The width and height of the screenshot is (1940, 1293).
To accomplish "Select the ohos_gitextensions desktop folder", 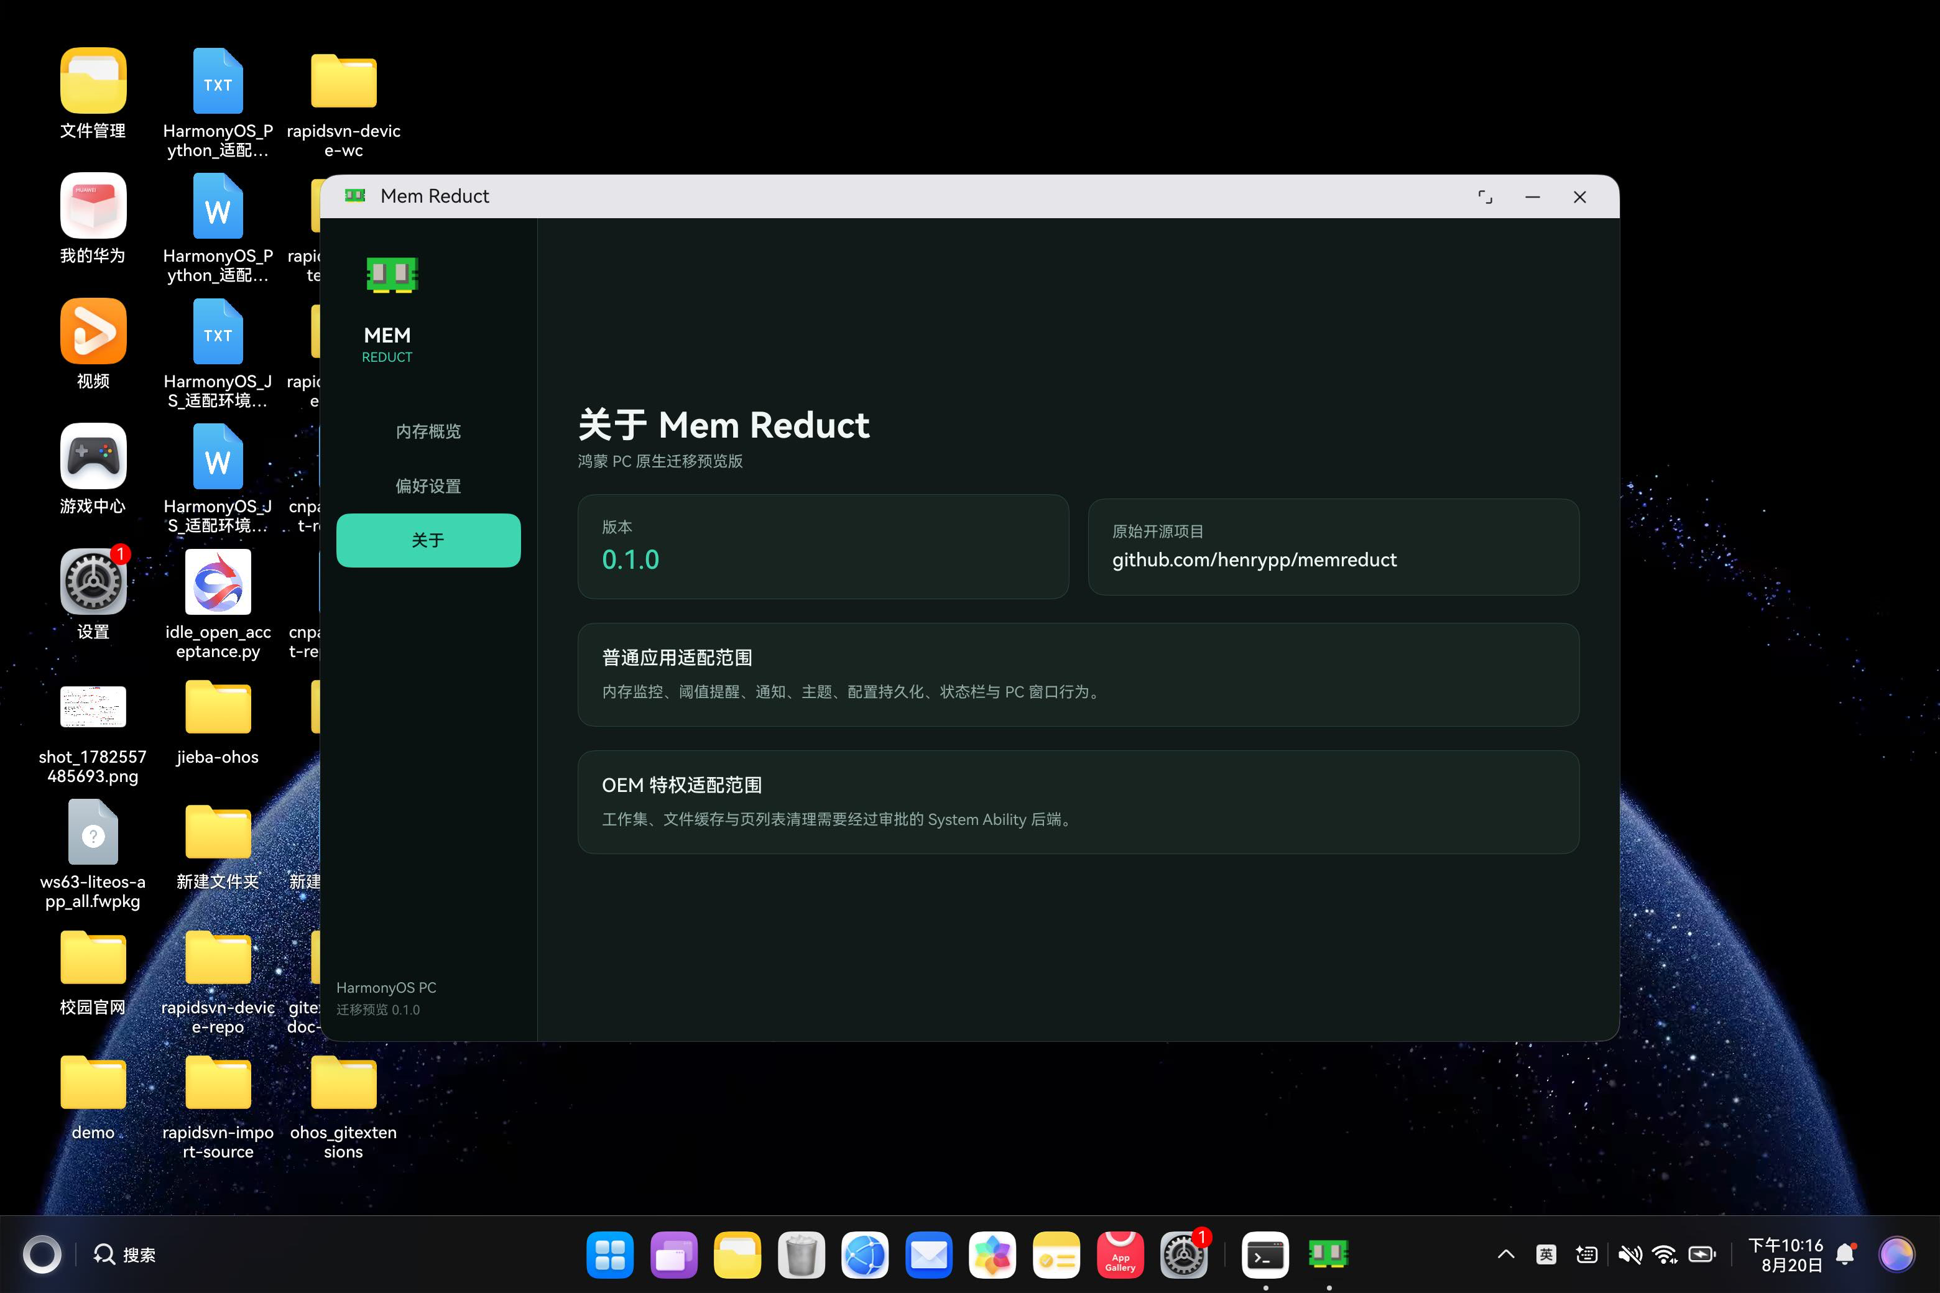I will pos(343,1083).
